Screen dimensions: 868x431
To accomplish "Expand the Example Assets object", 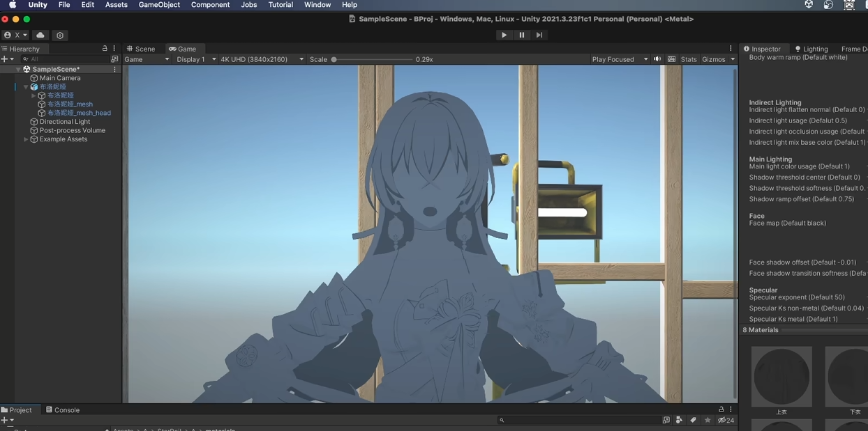I will (26, 139).
